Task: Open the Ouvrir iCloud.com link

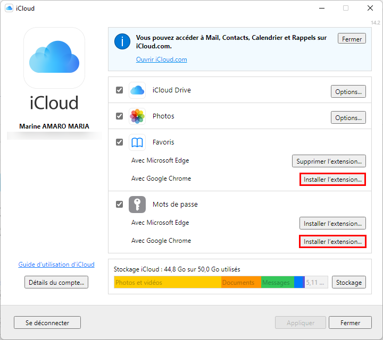Action: 162,59
